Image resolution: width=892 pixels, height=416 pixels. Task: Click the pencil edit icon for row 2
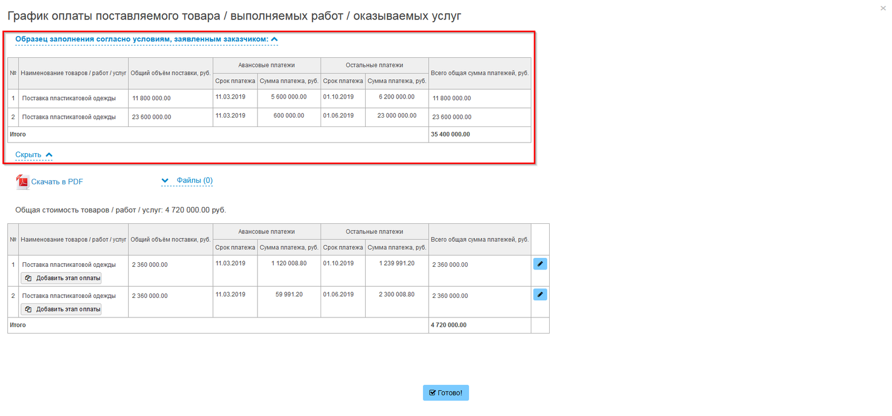(x=540, y=295)
